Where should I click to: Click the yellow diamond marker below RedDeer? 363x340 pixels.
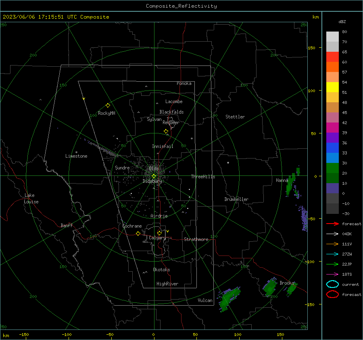pyautogui.click(x=166, y=131)
